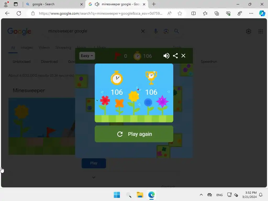Click the Minesweeper preview image

(42, 126)
